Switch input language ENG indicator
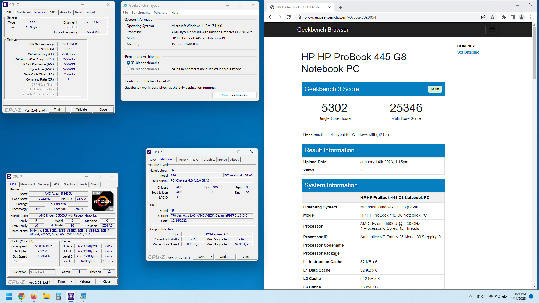 pyautogui.click(x=480, y=296)
